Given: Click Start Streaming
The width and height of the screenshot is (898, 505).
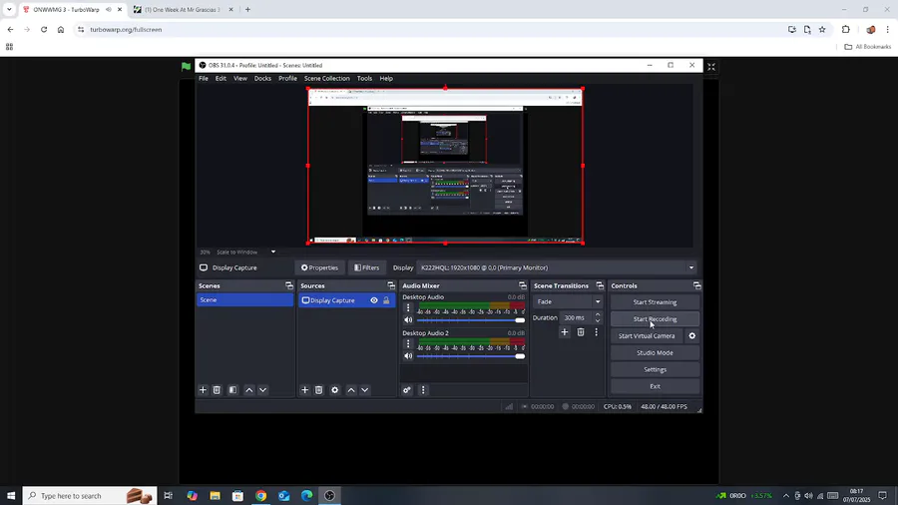Looking at the screenshot, I should (x=655, y=302).
